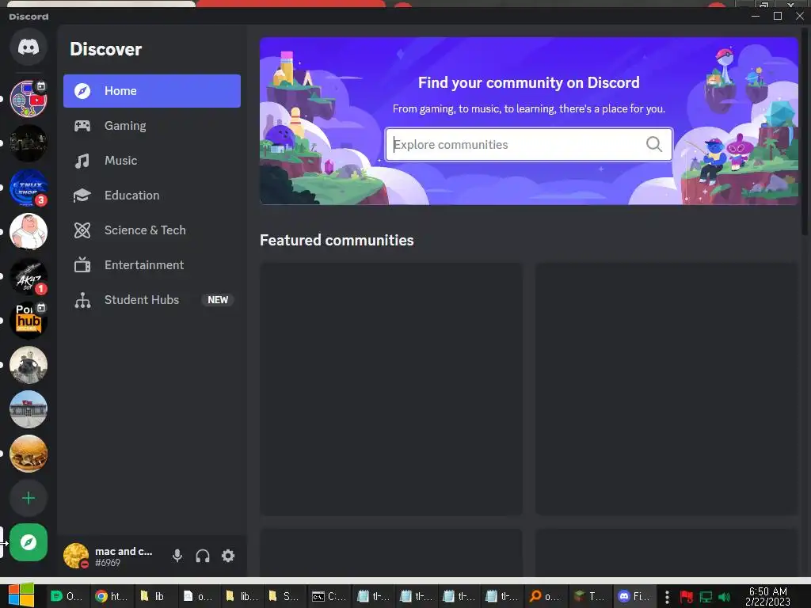This screenshot has height=608, width=811.
Task: Open the command prompt taskbar button
Action: pyautogui.click(x=329, y=596)
